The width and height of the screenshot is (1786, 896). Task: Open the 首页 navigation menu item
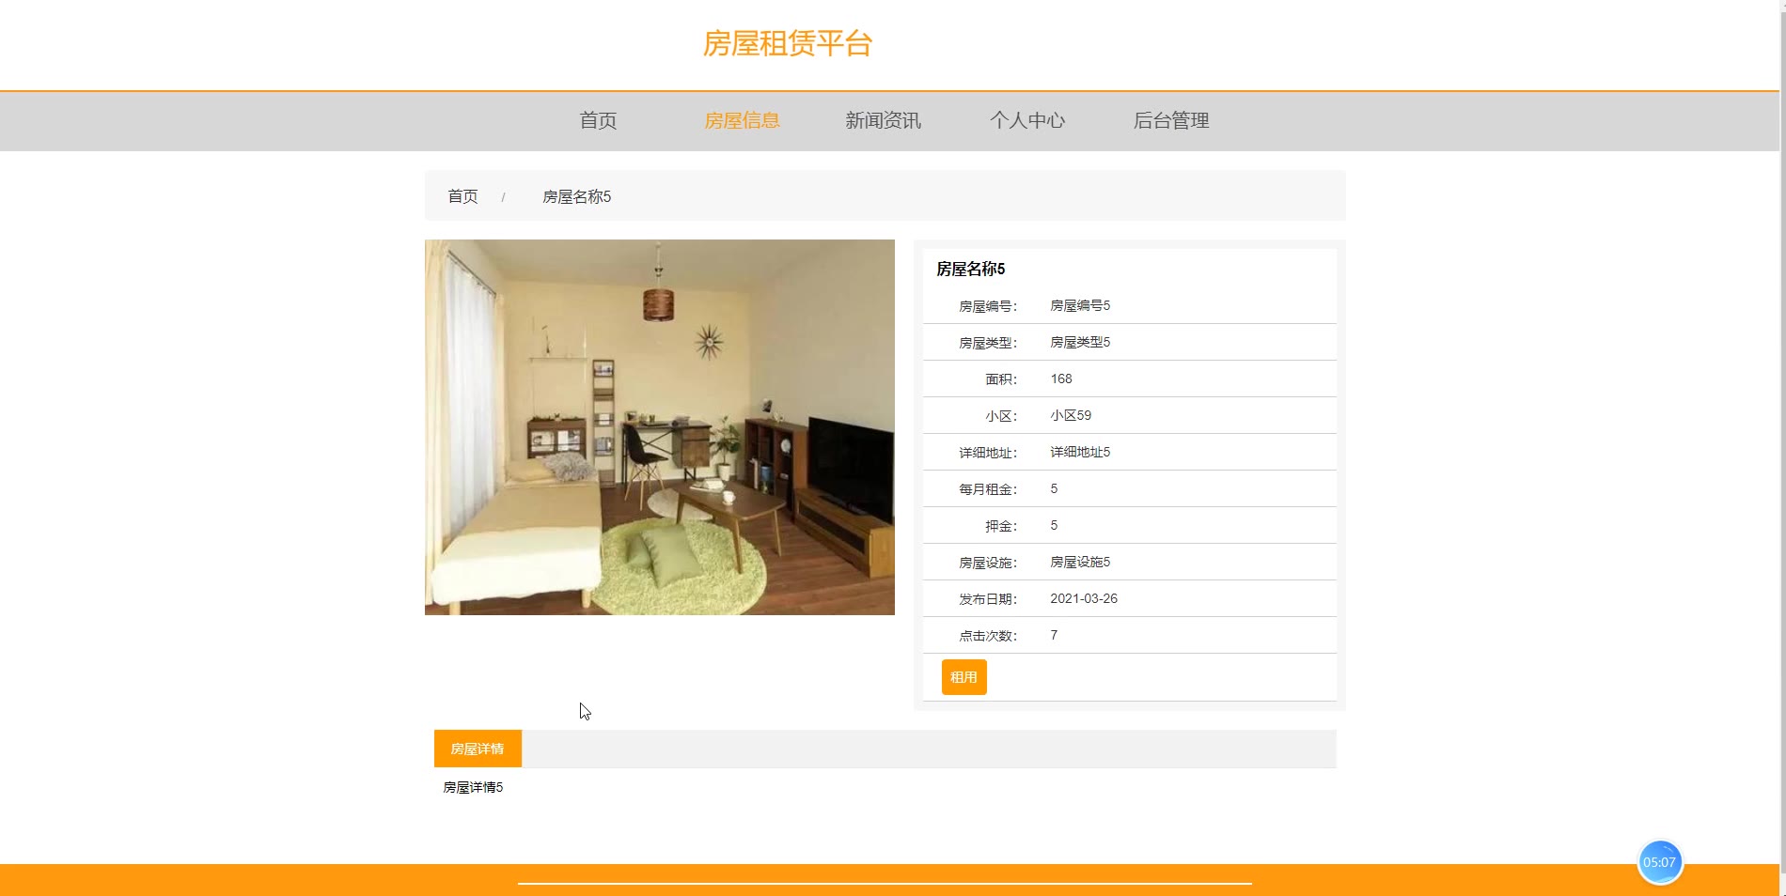coord(598,120)
